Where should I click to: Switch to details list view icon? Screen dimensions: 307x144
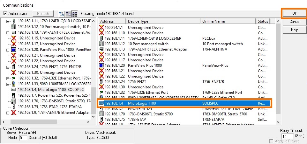tap(75, 14)
